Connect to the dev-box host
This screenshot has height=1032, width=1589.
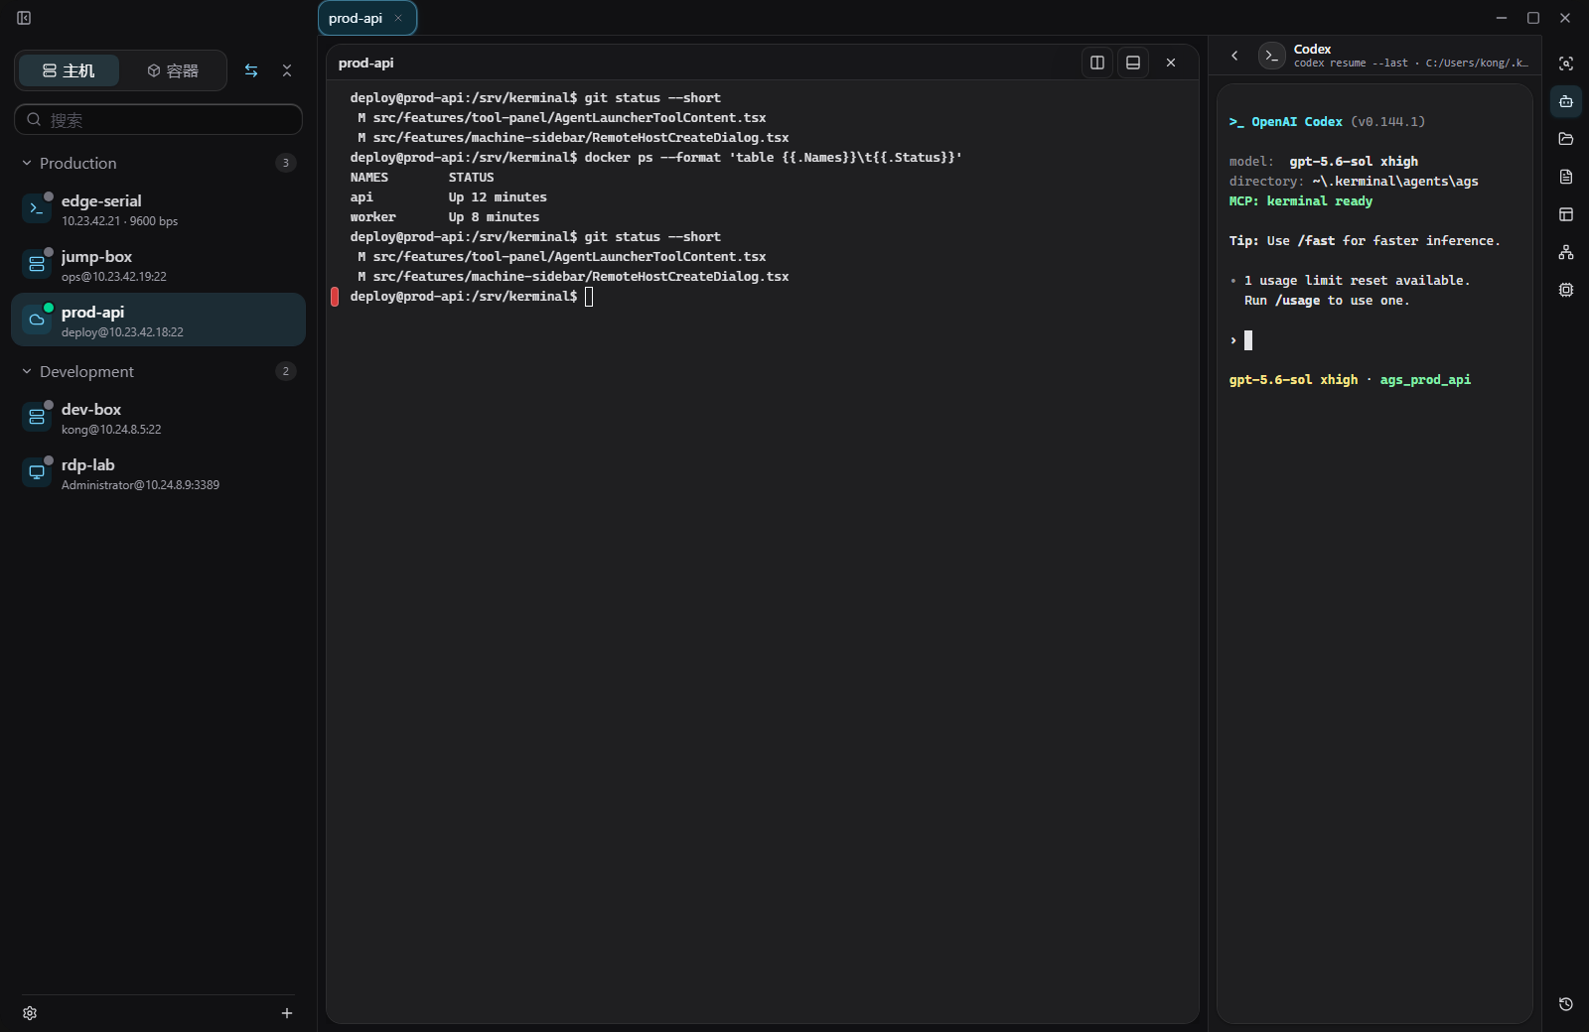[x=159, y=418]
